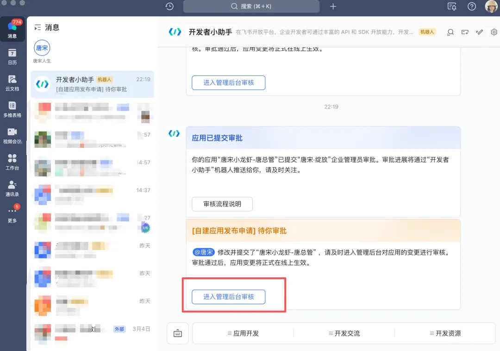Viewport: 500px width, 351px height.
Task: Click the plus icon next to search
Action: click(x=333, y=6)
